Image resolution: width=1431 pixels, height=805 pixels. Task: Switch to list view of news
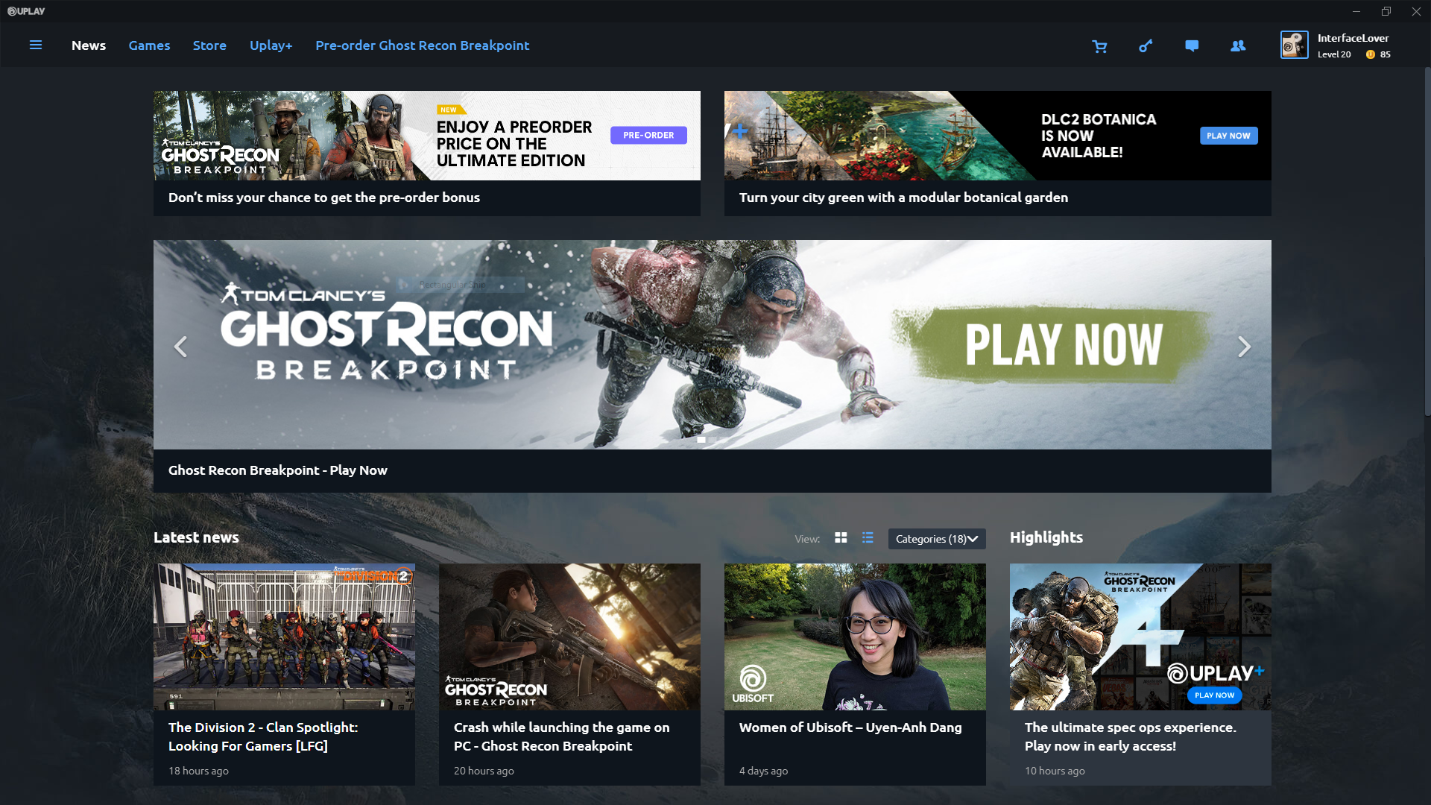868,537
